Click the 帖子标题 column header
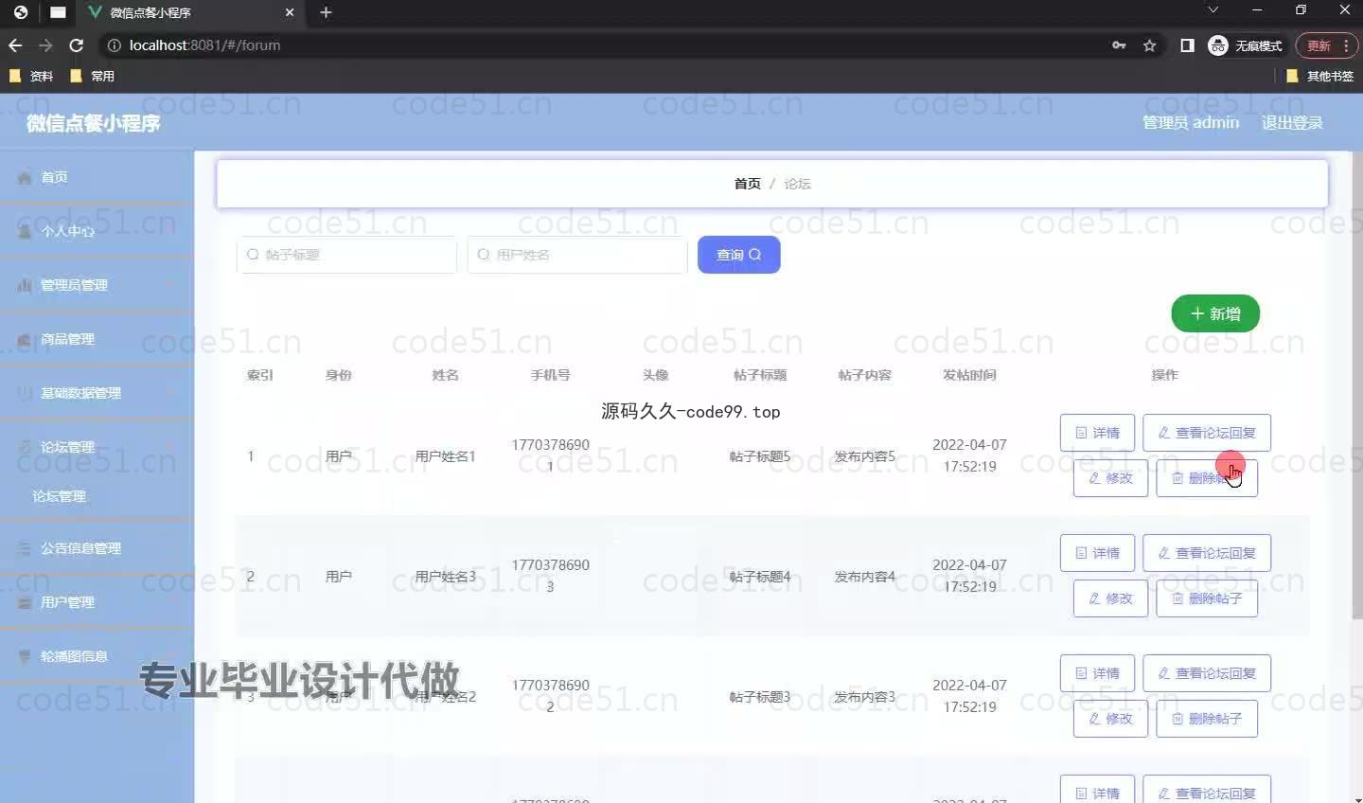This screenshot has height=803, width=1363. coord(760,375)
